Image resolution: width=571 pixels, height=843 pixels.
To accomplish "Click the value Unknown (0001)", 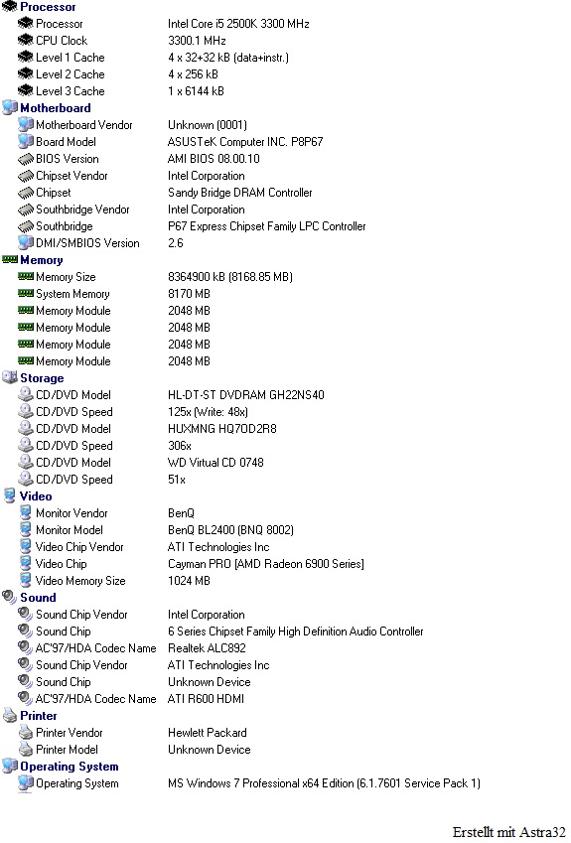I will (x=208, y=125).
